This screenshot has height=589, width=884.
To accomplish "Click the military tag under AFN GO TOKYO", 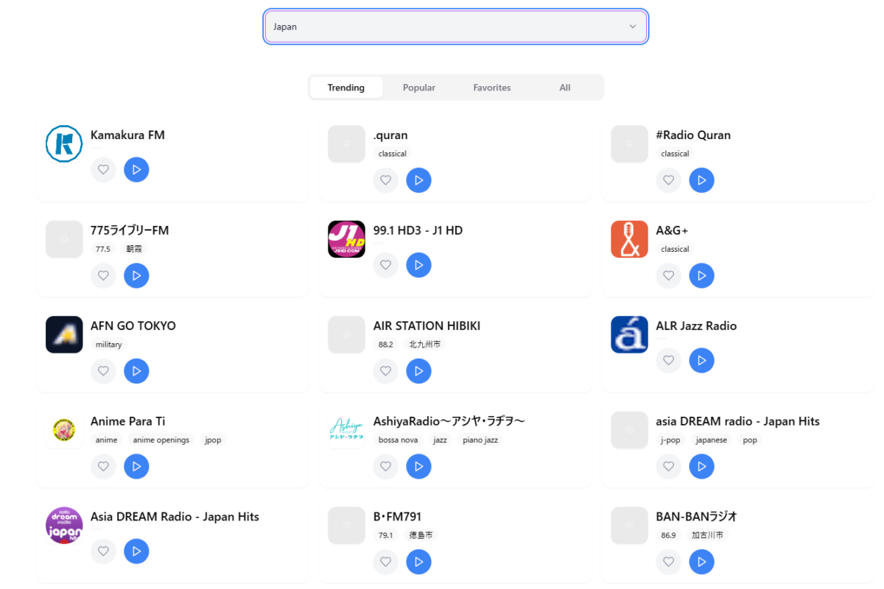I will click(109, 345).
